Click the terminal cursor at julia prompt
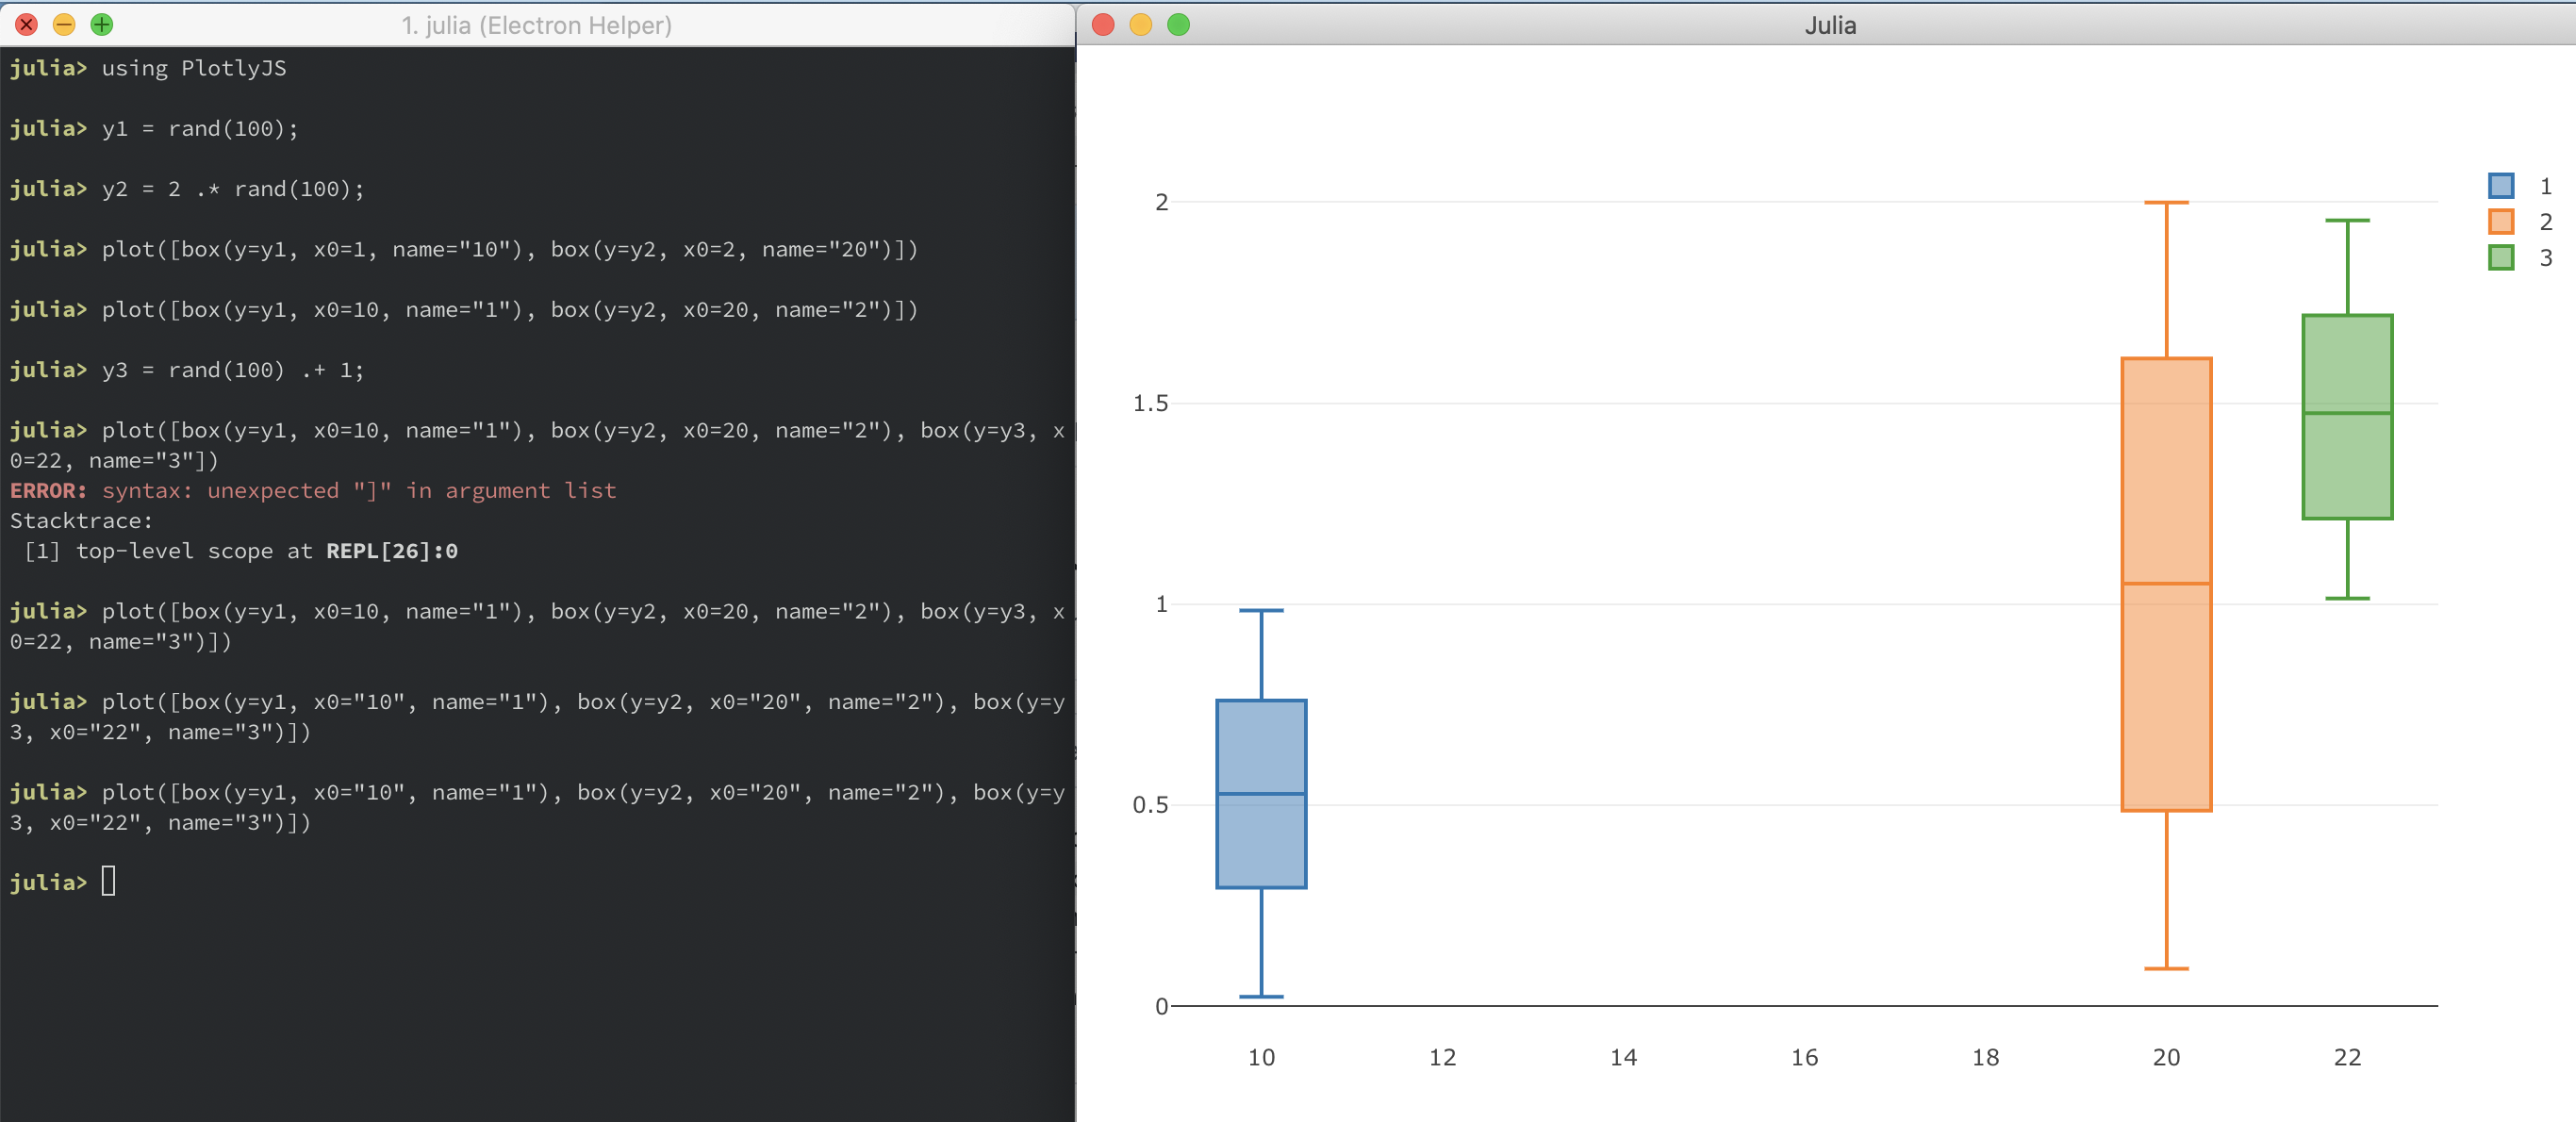The width and height of the screenshot is (2576, 1122). click(x=108, y=881)
